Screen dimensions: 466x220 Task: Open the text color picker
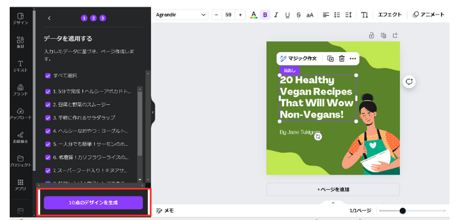click(254, 15)
